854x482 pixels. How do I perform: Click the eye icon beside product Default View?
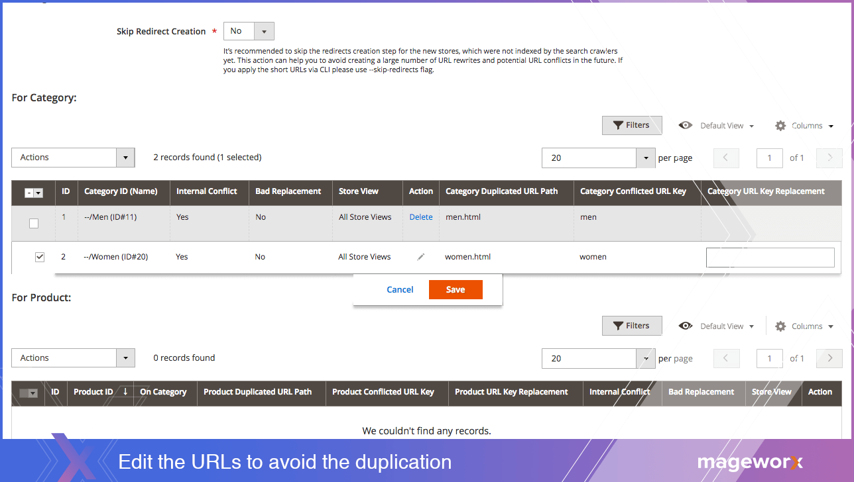686,326
